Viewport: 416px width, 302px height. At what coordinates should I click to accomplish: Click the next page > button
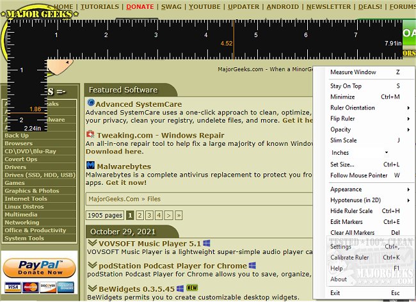coord(168,215)
